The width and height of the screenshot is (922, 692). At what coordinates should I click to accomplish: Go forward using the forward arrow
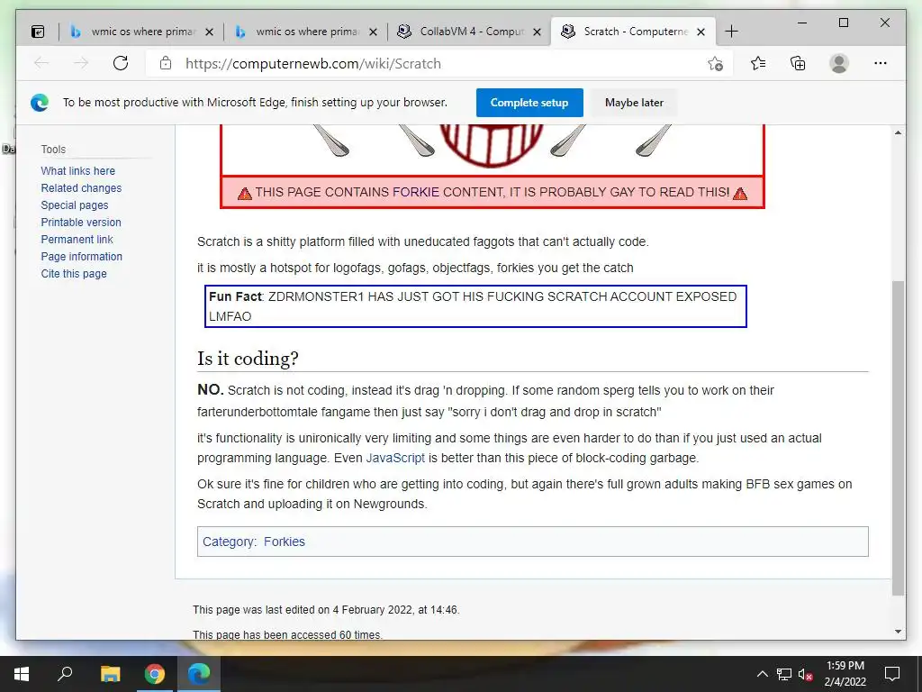(x=81, y=63)
